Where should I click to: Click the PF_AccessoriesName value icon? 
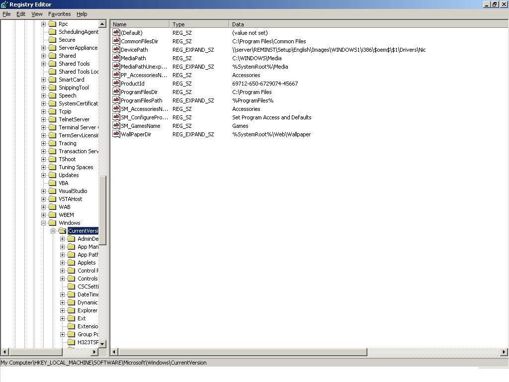[116, 75]
